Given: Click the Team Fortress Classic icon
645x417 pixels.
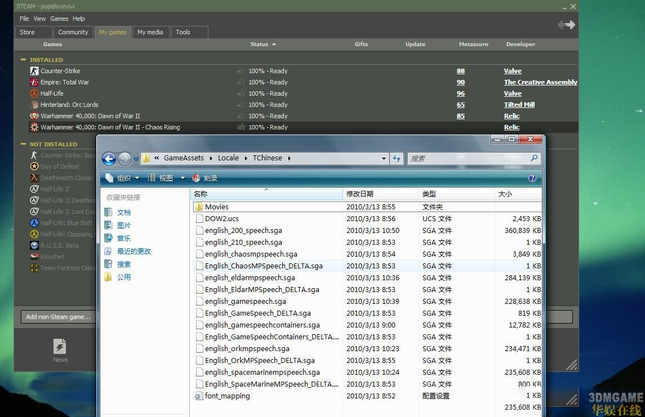Looking at the screenshot, I should tap(34, 268).
